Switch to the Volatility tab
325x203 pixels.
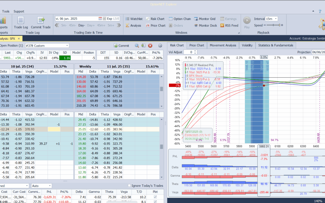[x=247, y=45]
